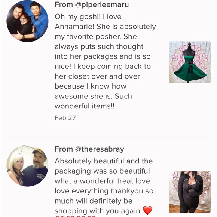Click the "wonderful items!!" text
The height and width of the screenshot is (217, 217).
click(x=85, y=106)
